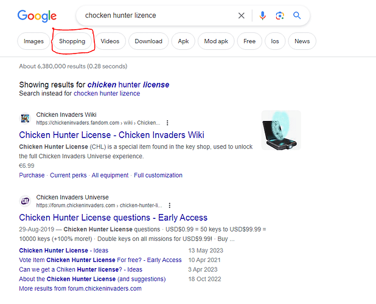Click the blue magnifier search icon
Image resolution: width=376 pixels, height=304 pixels.
pos(297,15)
